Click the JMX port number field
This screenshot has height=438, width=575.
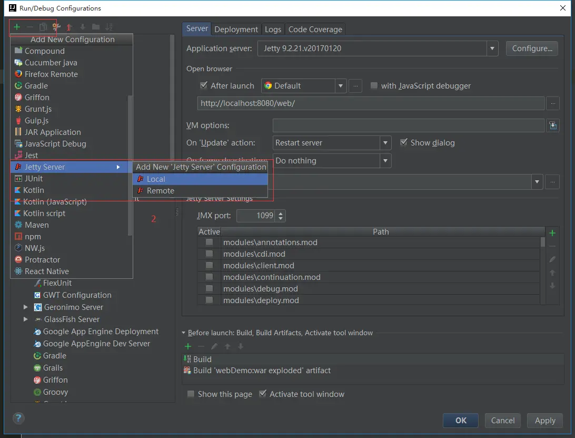(x=256, y=216)
